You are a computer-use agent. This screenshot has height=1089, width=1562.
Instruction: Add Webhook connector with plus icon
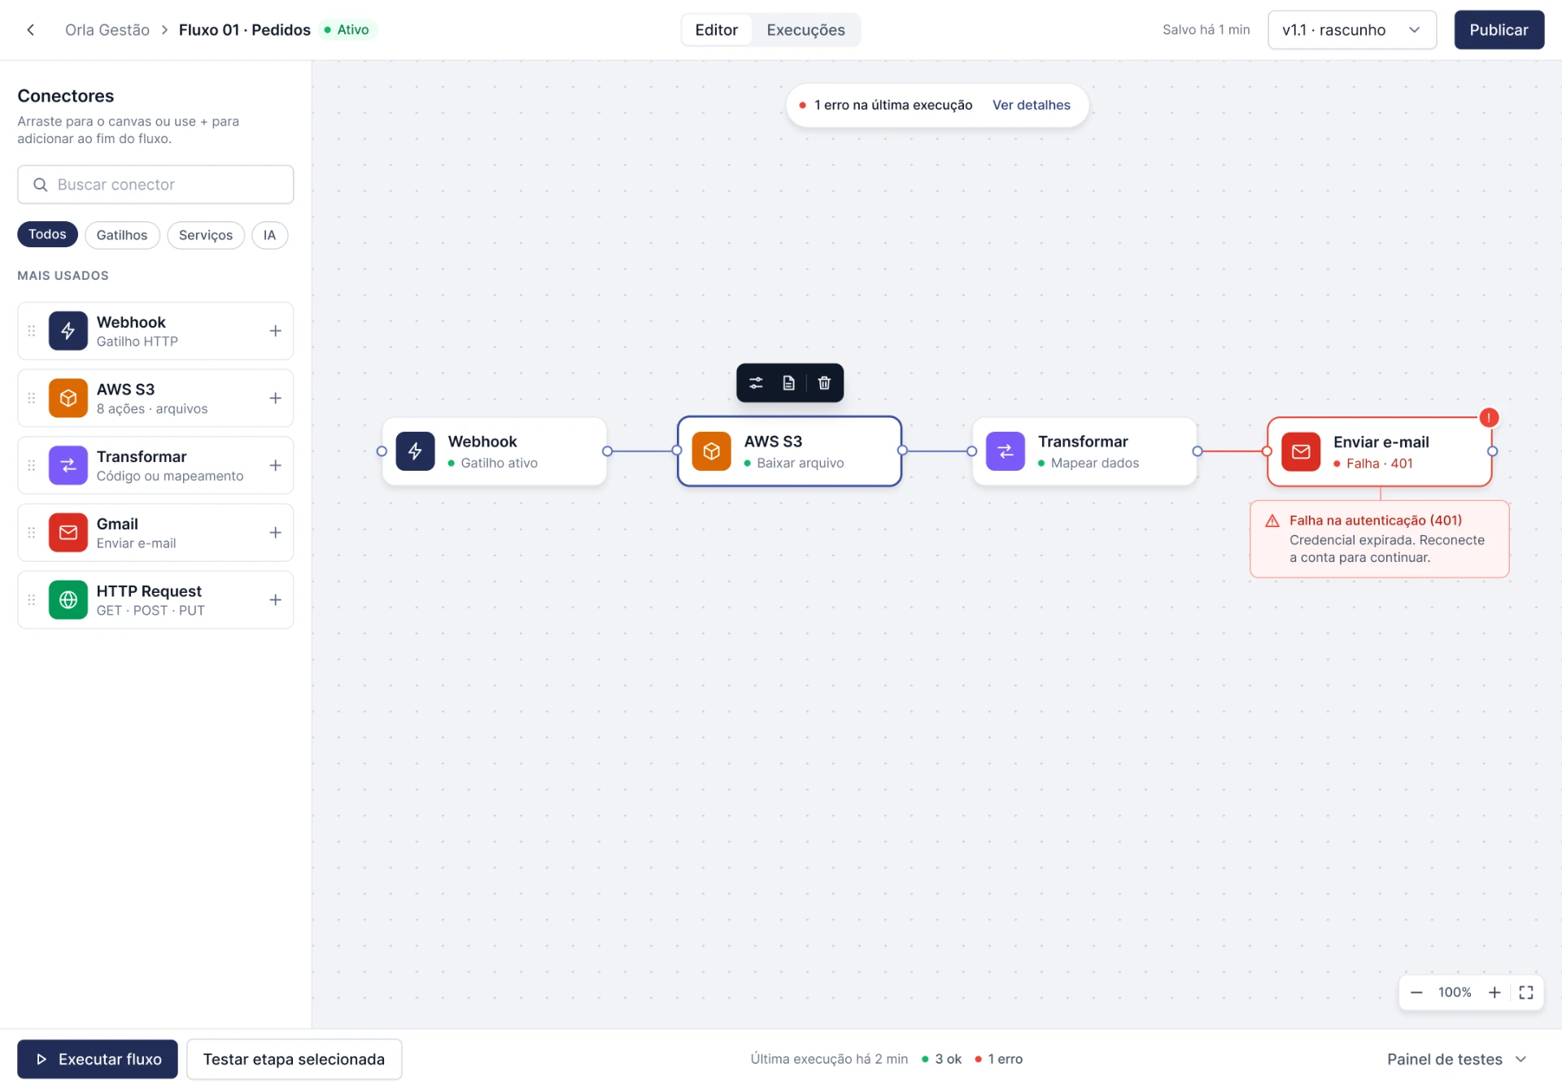[275, 331]
